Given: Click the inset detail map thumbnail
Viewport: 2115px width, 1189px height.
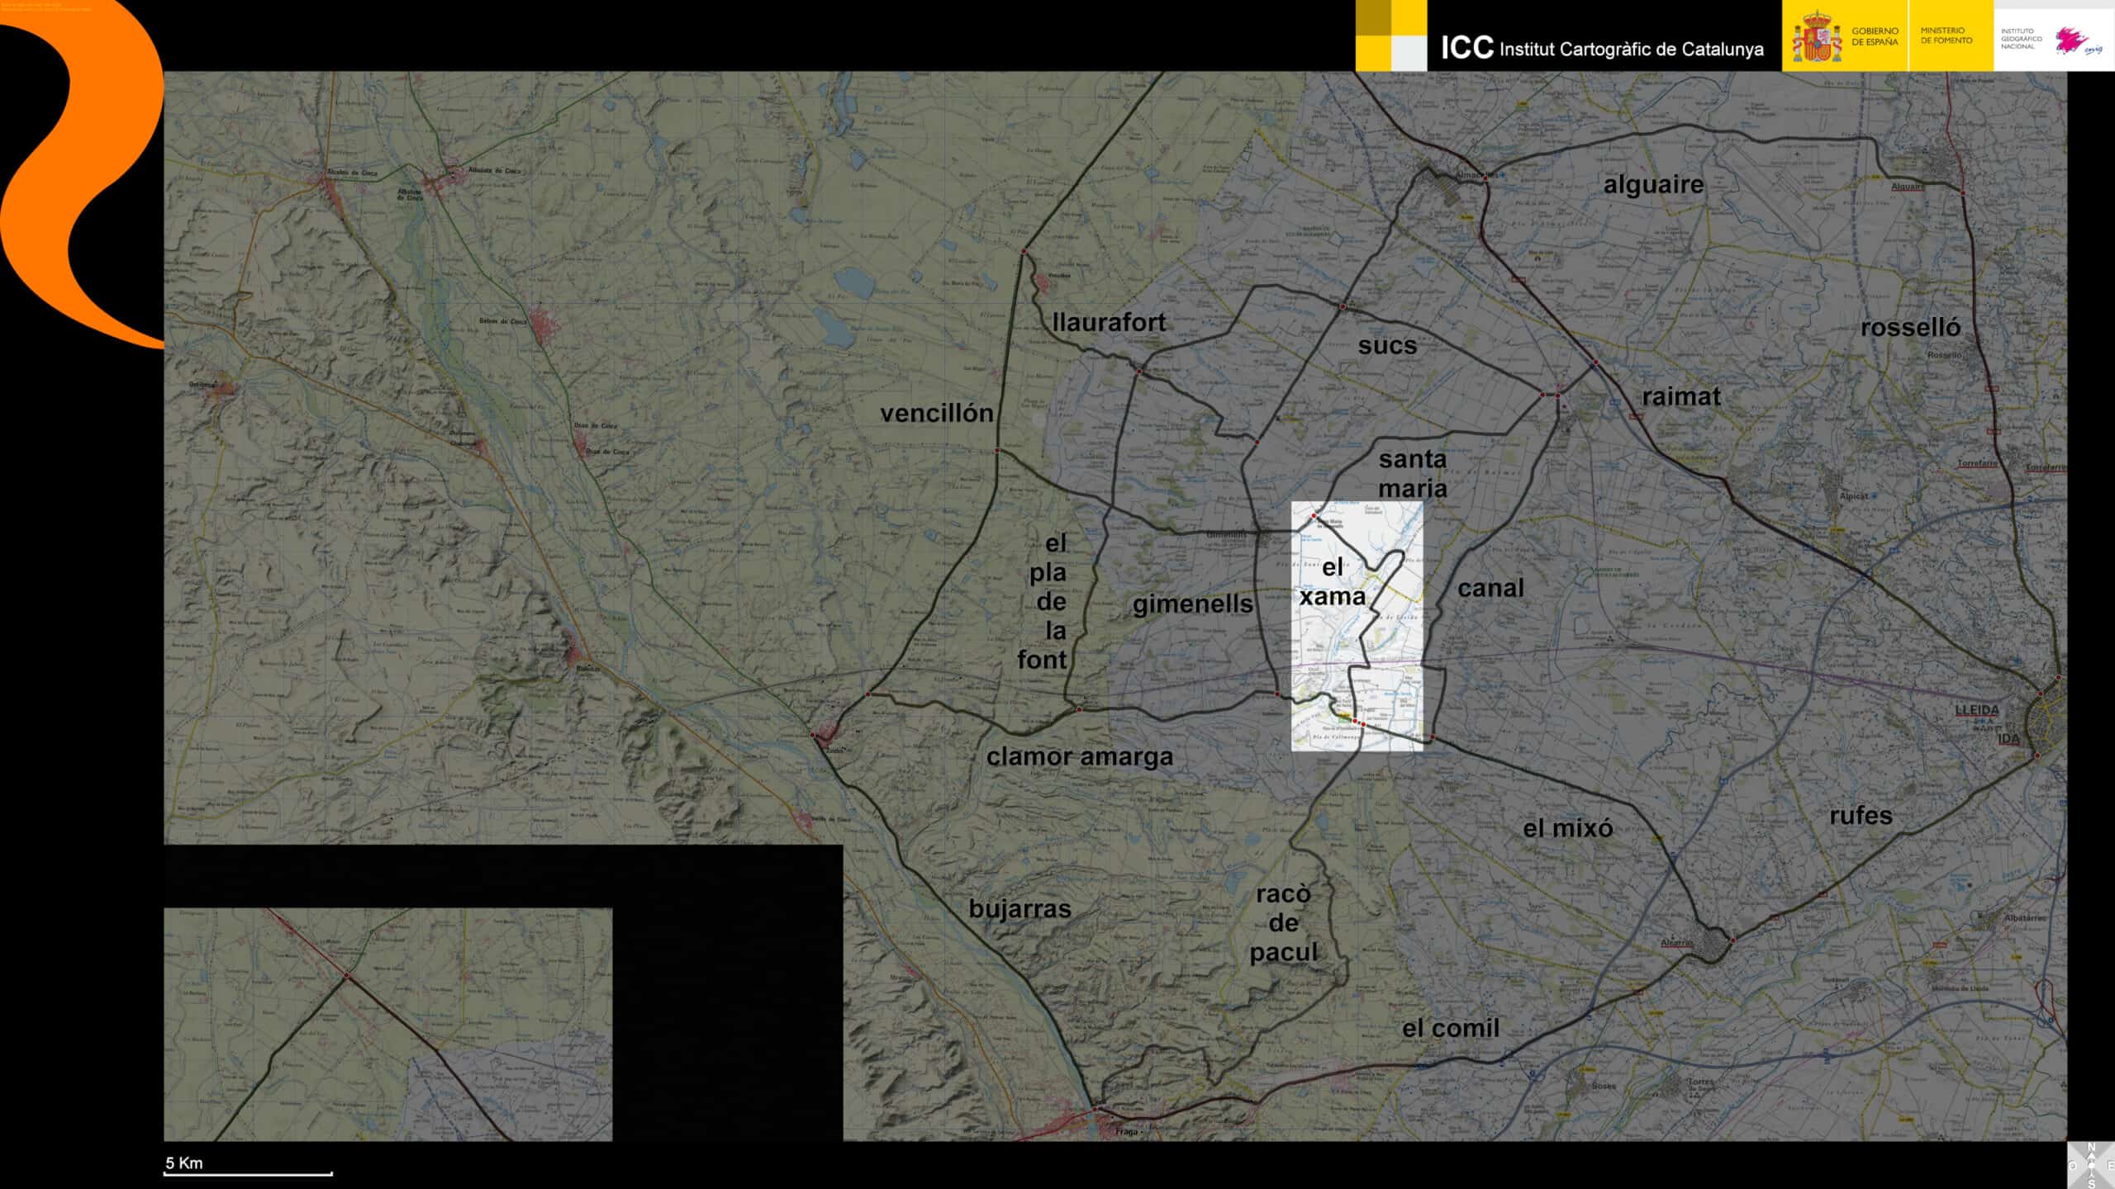Looking at the screenshot, I should pos(387,1024).
